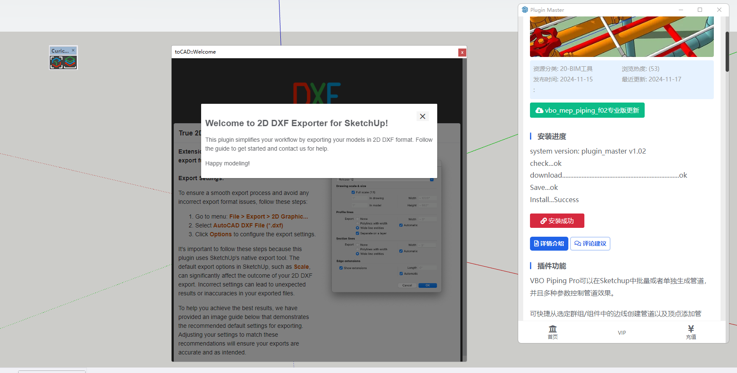Open the 充值 recharge yen icon
The height and width of the screenshot is (373, 737).
(x=691, y=332)
